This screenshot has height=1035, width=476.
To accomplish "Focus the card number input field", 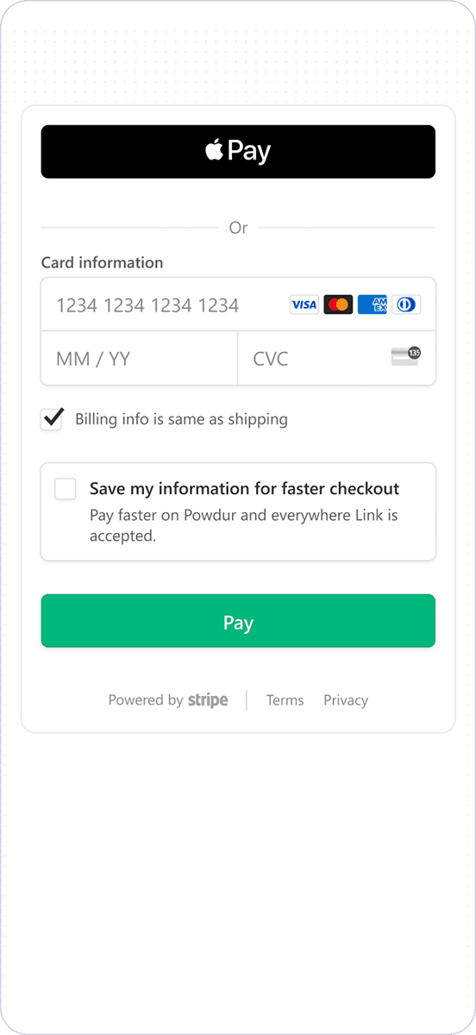I will point(238,304).
